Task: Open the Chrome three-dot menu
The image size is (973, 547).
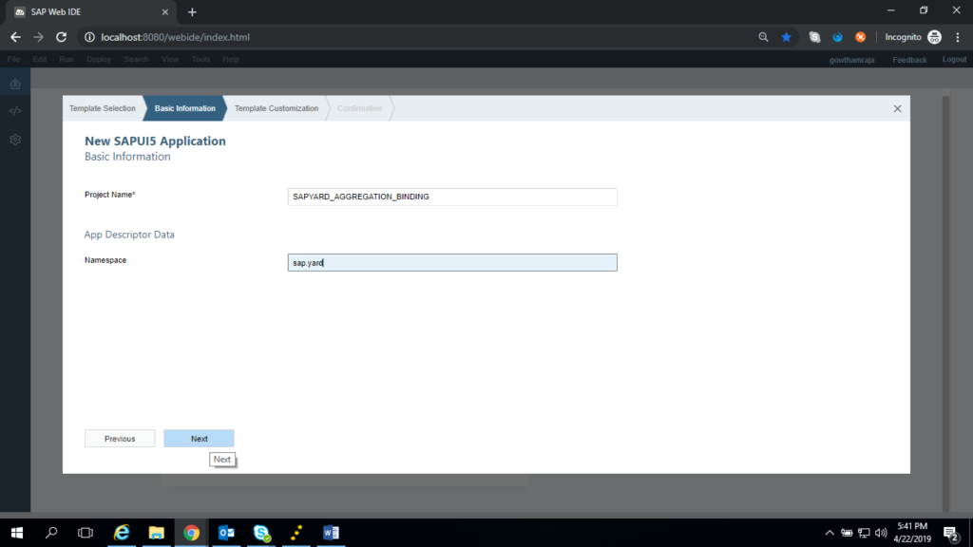Action: 958,37
